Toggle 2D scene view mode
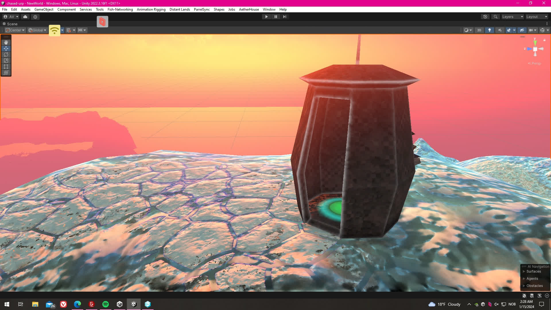The height and width of the screenshot is (310, 551). tap(479, 30)
